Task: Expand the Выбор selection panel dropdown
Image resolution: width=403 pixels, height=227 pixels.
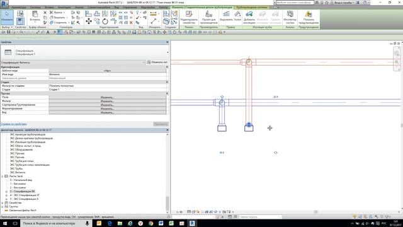Action: pos(7,27)
